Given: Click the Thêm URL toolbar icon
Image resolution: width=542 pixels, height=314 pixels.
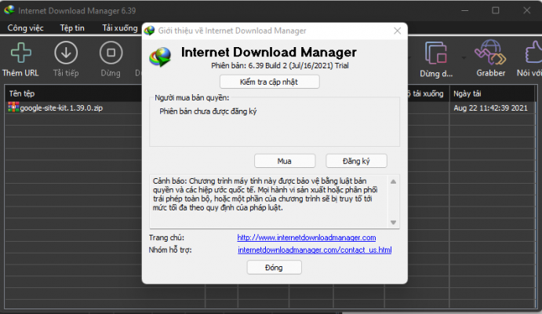Looking at the screenshot, I should click(x=20, y=53).
